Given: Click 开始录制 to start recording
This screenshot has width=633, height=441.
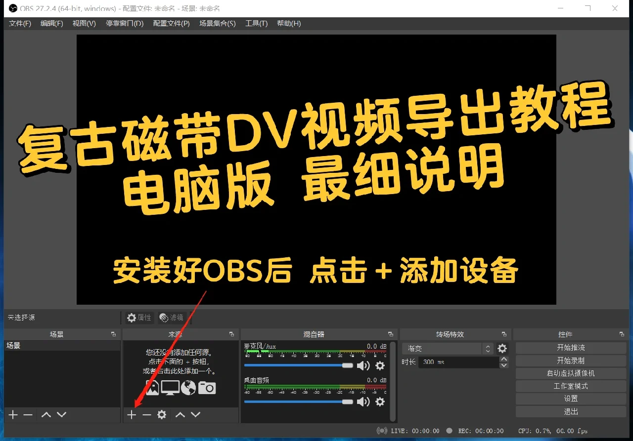Looking at the screenshot, I should click(571, 361).
